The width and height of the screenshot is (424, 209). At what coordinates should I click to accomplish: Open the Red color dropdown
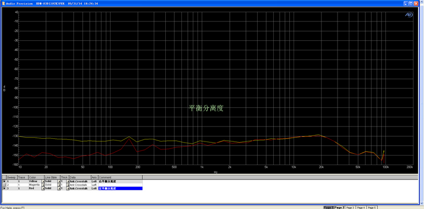tap(43, 188)
